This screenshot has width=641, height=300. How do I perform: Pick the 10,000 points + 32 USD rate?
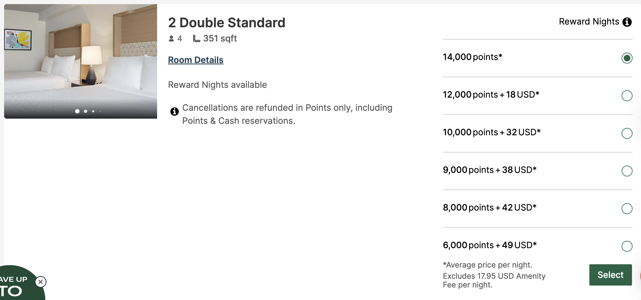pos(627,133)
